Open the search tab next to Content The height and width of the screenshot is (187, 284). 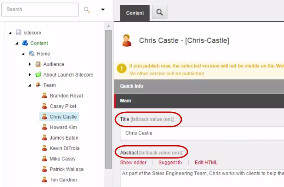(160, 13)
